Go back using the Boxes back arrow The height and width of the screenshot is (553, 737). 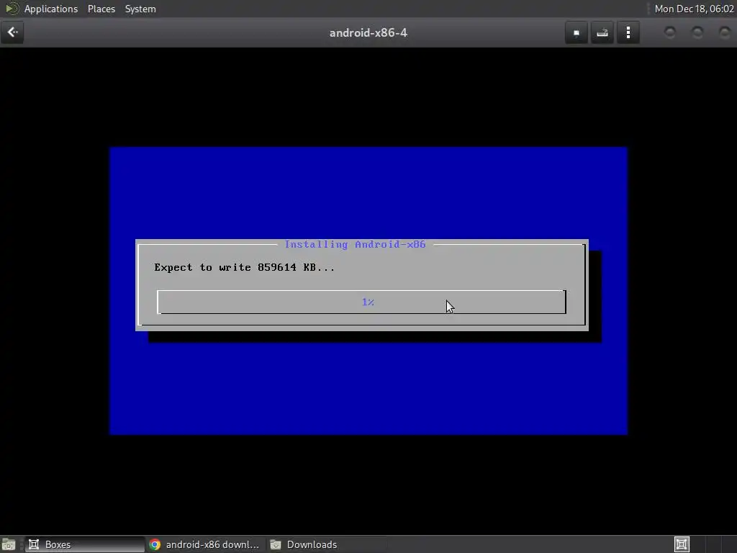coord(12,32)
